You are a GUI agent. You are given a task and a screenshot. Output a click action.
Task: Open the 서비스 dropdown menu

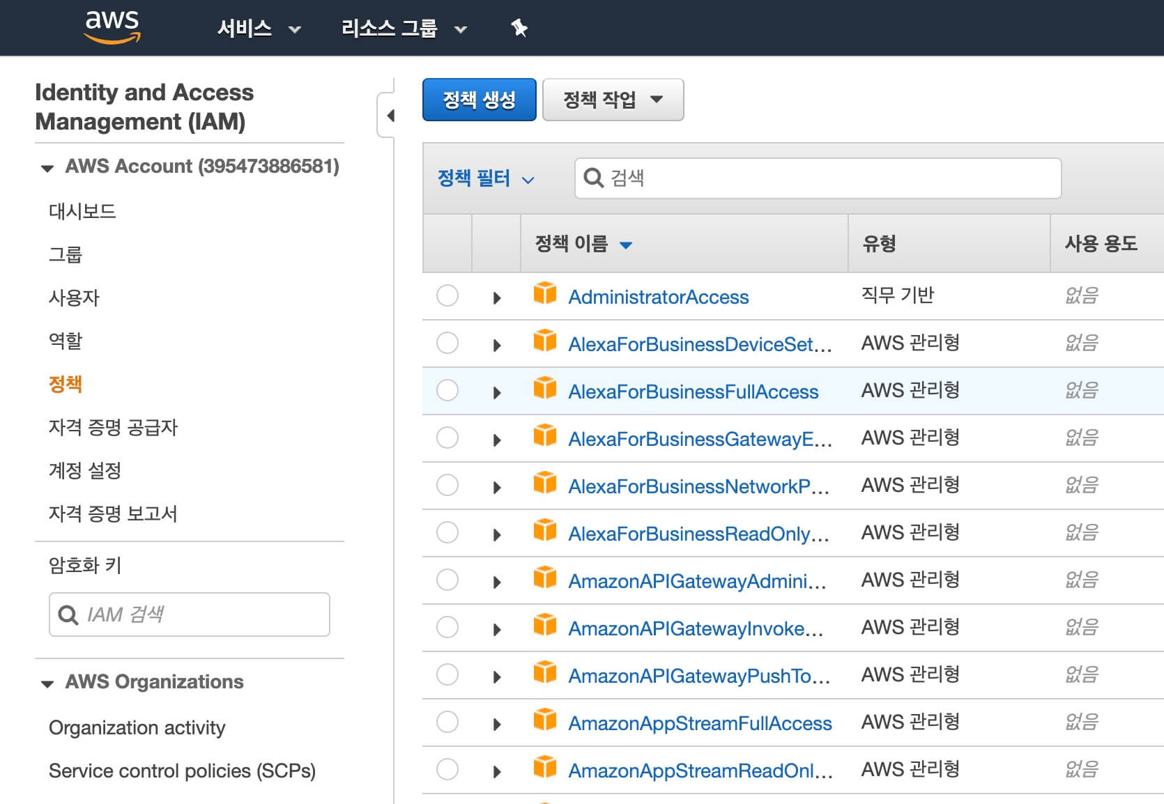[x=259, y=29]
